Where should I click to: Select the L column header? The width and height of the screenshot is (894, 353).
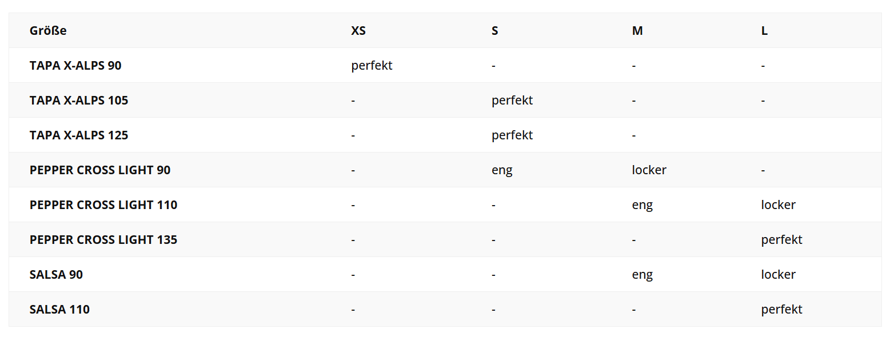pos(764,31)
